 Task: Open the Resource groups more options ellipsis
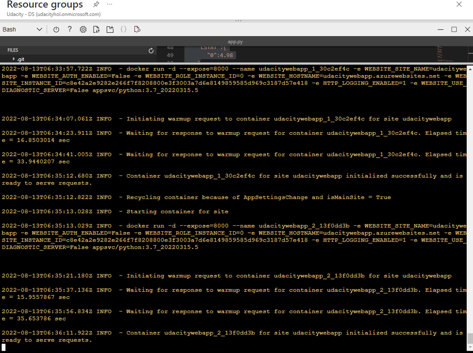pos(110,4)
